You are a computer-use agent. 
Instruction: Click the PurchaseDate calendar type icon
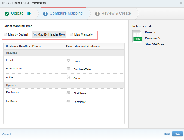[68, 69]
